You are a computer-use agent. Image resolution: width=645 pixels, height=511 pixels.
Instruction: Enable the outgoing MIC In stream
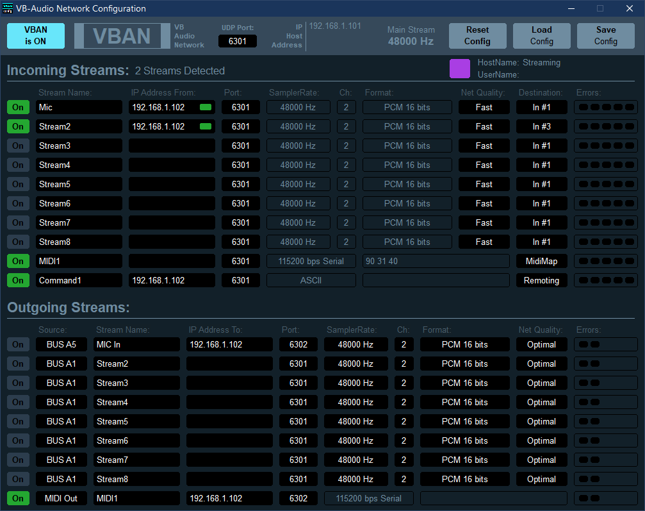(x=18, y=344)
